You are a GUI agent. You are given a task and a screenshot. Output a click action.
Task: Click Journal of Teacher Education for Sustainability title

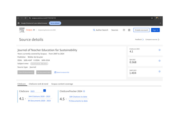[47, 50]
